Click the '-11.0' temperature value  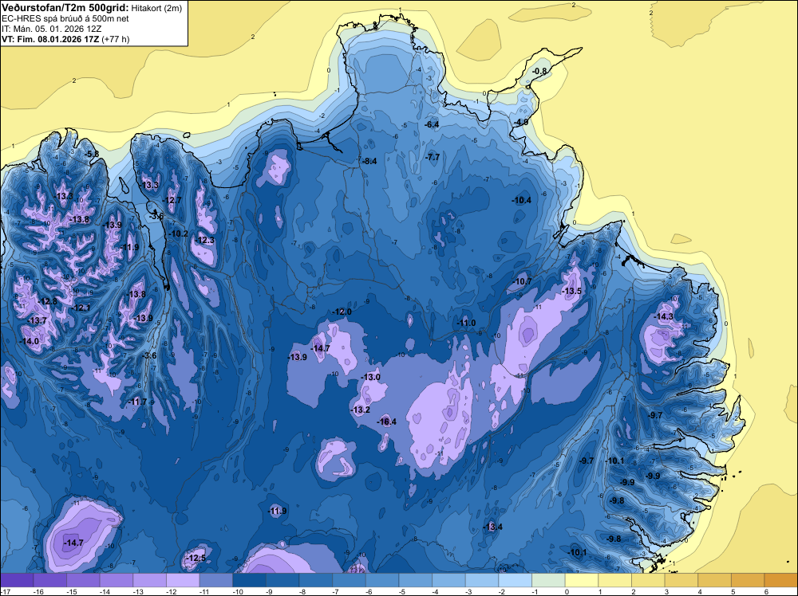pyautogui.click(x=466, y=323)
